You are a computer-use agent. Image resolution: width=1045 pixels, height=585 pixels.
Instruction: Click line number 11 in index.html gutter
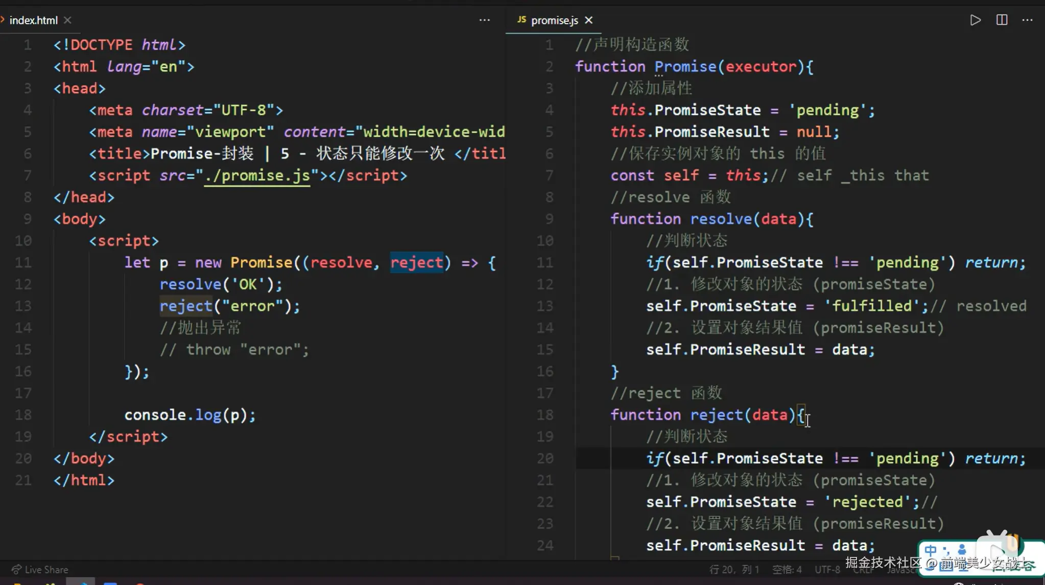[x=23, y=262]
